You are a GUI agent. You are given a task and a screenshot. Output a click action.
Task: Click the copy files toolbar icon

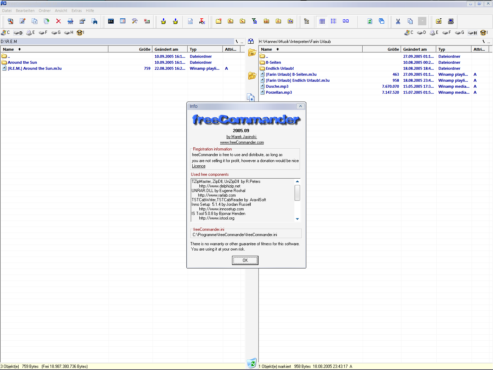pyautogui.click(x=35, y=21)
